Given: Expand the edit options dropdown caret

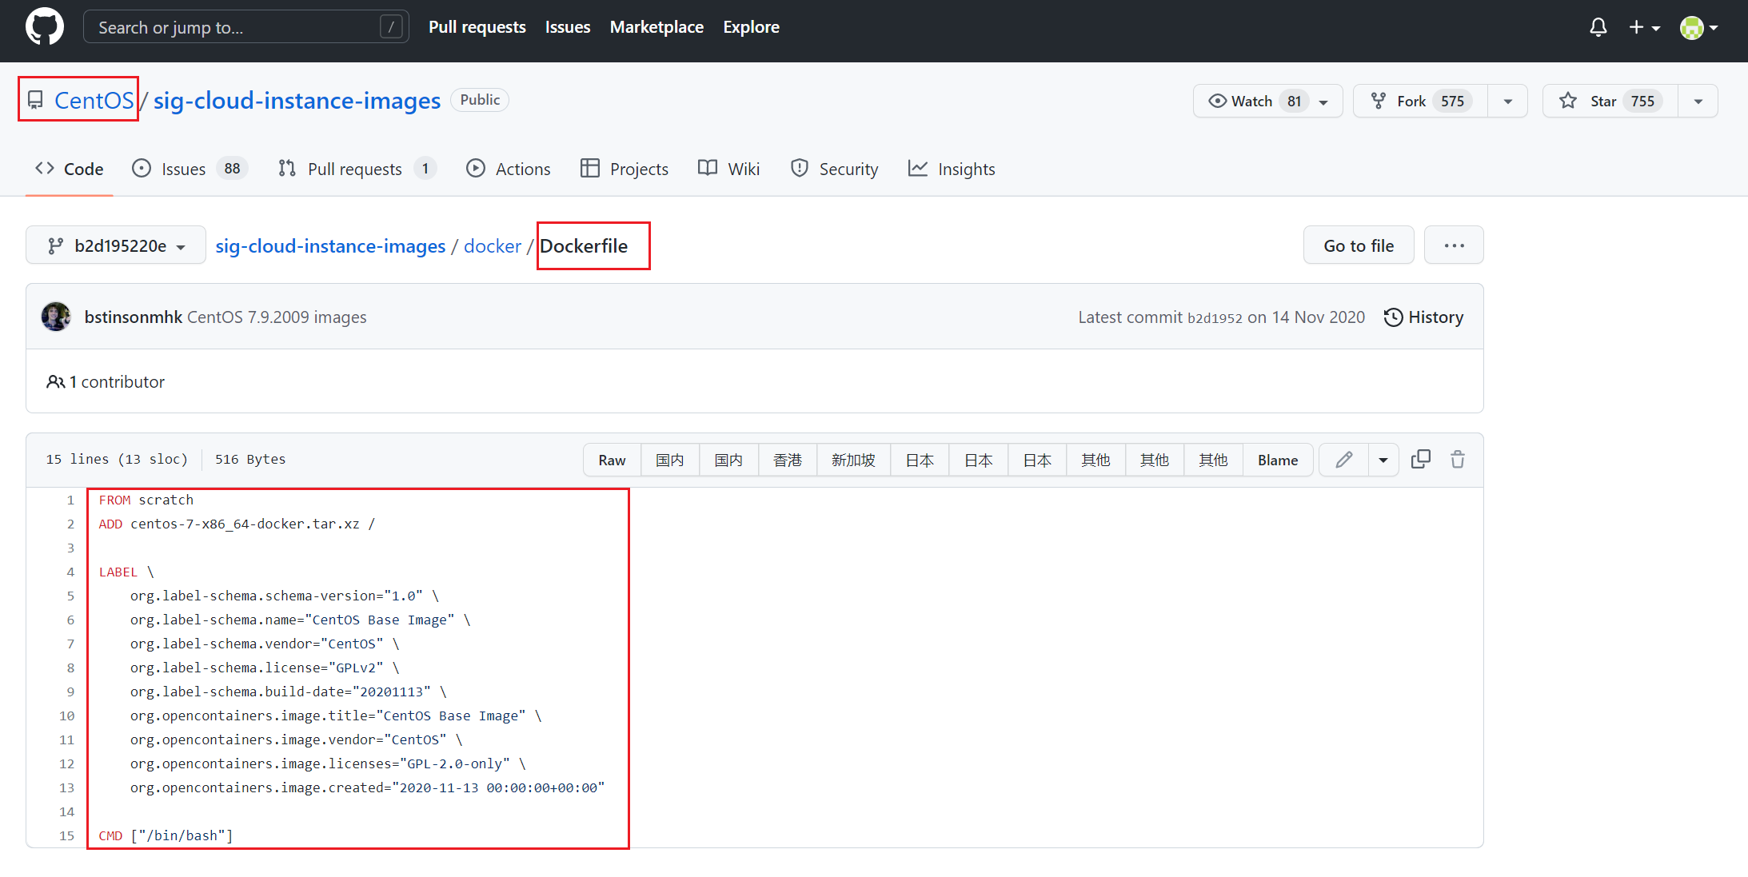Looking at the screenshot, I should 1383,460.
